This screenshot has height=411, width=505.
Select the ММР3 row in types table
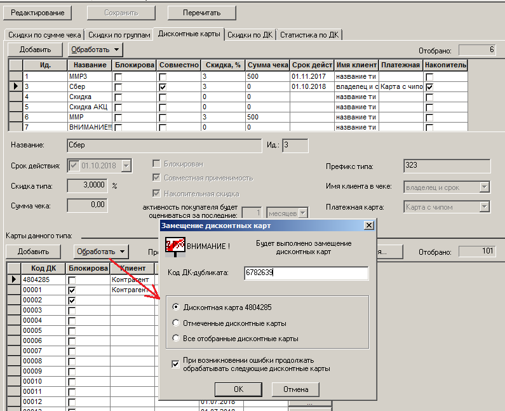(x=238, y=76)
